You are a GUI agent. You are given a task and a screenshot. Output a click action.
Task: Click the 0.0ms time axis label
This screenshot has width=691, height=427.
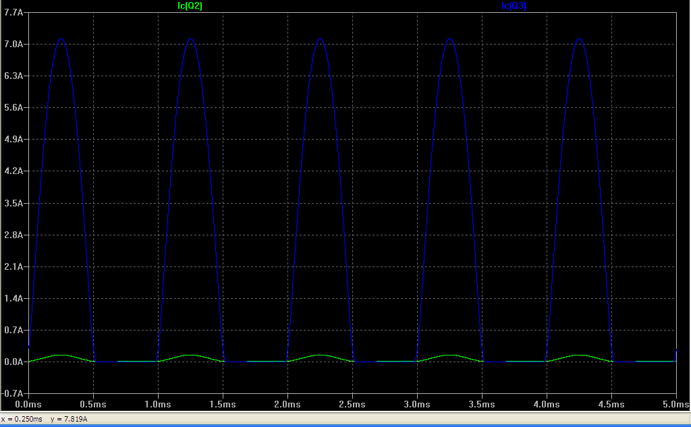pos(28,404)
